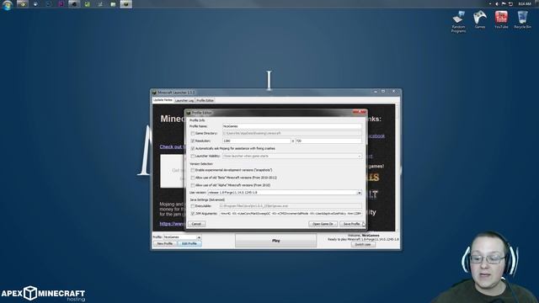Click the Game Directory path field

click(x=292, y=133)
